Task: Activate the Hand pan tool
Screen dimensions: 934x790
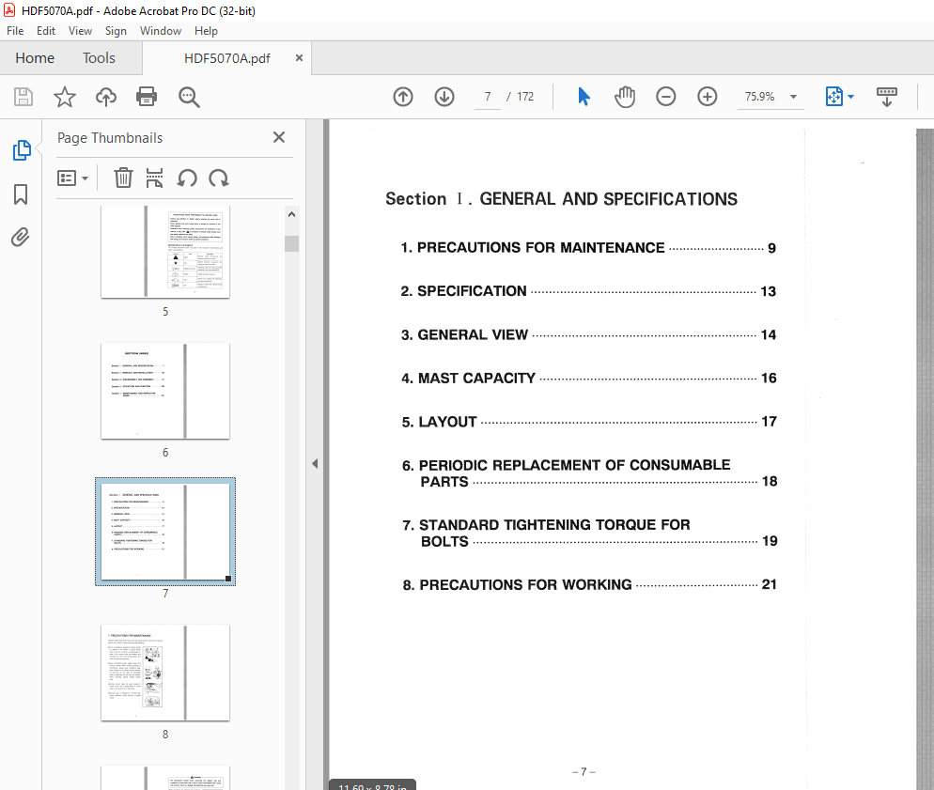Action: tap(625, 97)
